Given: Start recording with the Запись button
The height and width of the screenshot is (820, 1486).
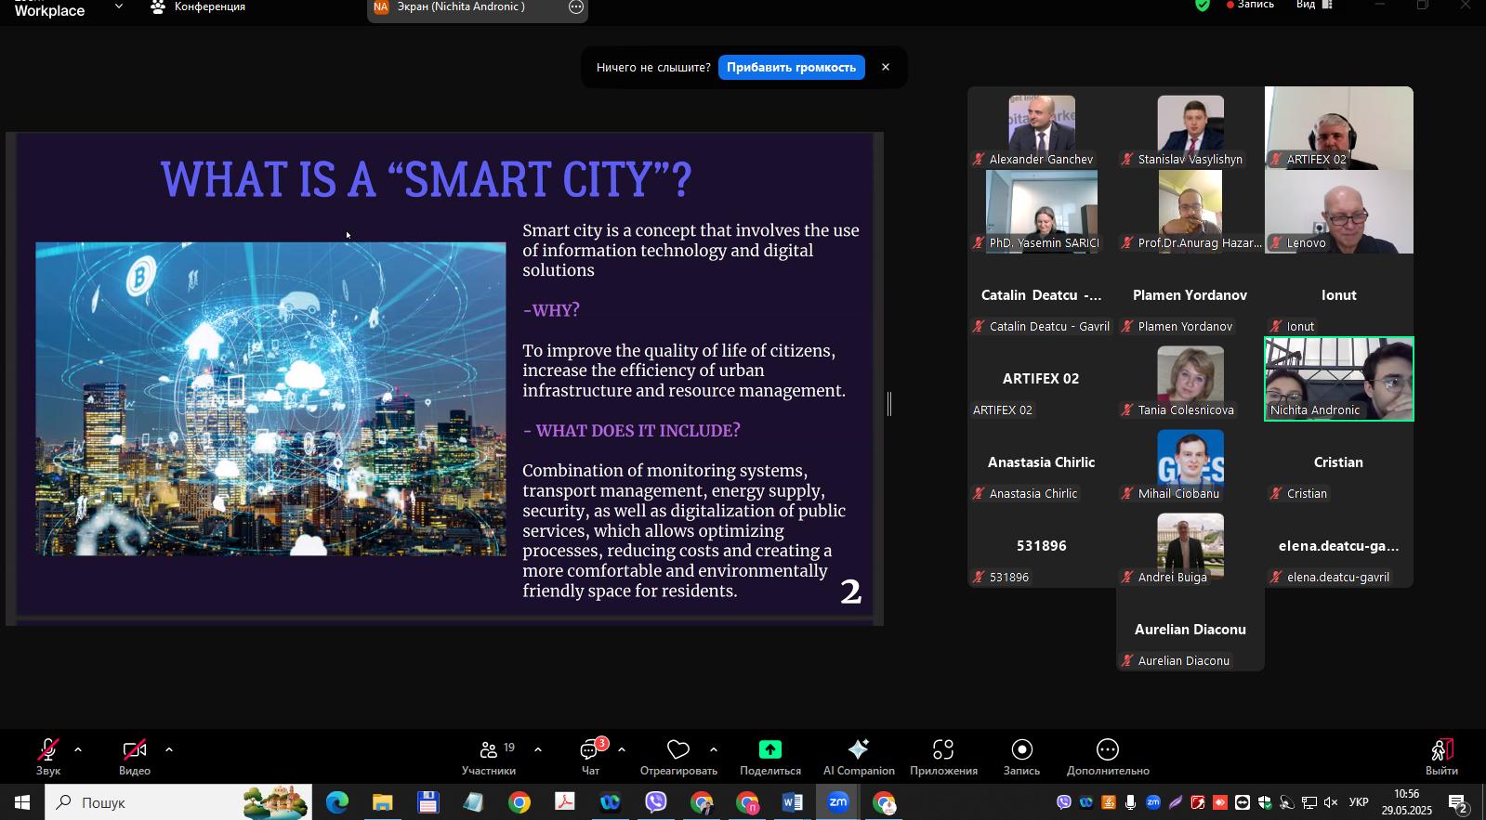Looking at the screenshot, I should (1021, 757).
